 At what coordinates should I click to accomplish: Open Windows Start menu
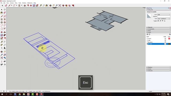2,94
